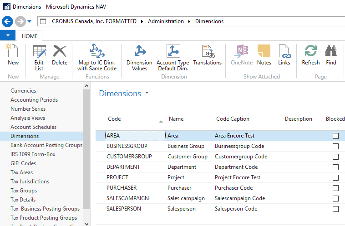
Task: Select the SALESPERSON code cell
Action: click(x=124, y=209)
